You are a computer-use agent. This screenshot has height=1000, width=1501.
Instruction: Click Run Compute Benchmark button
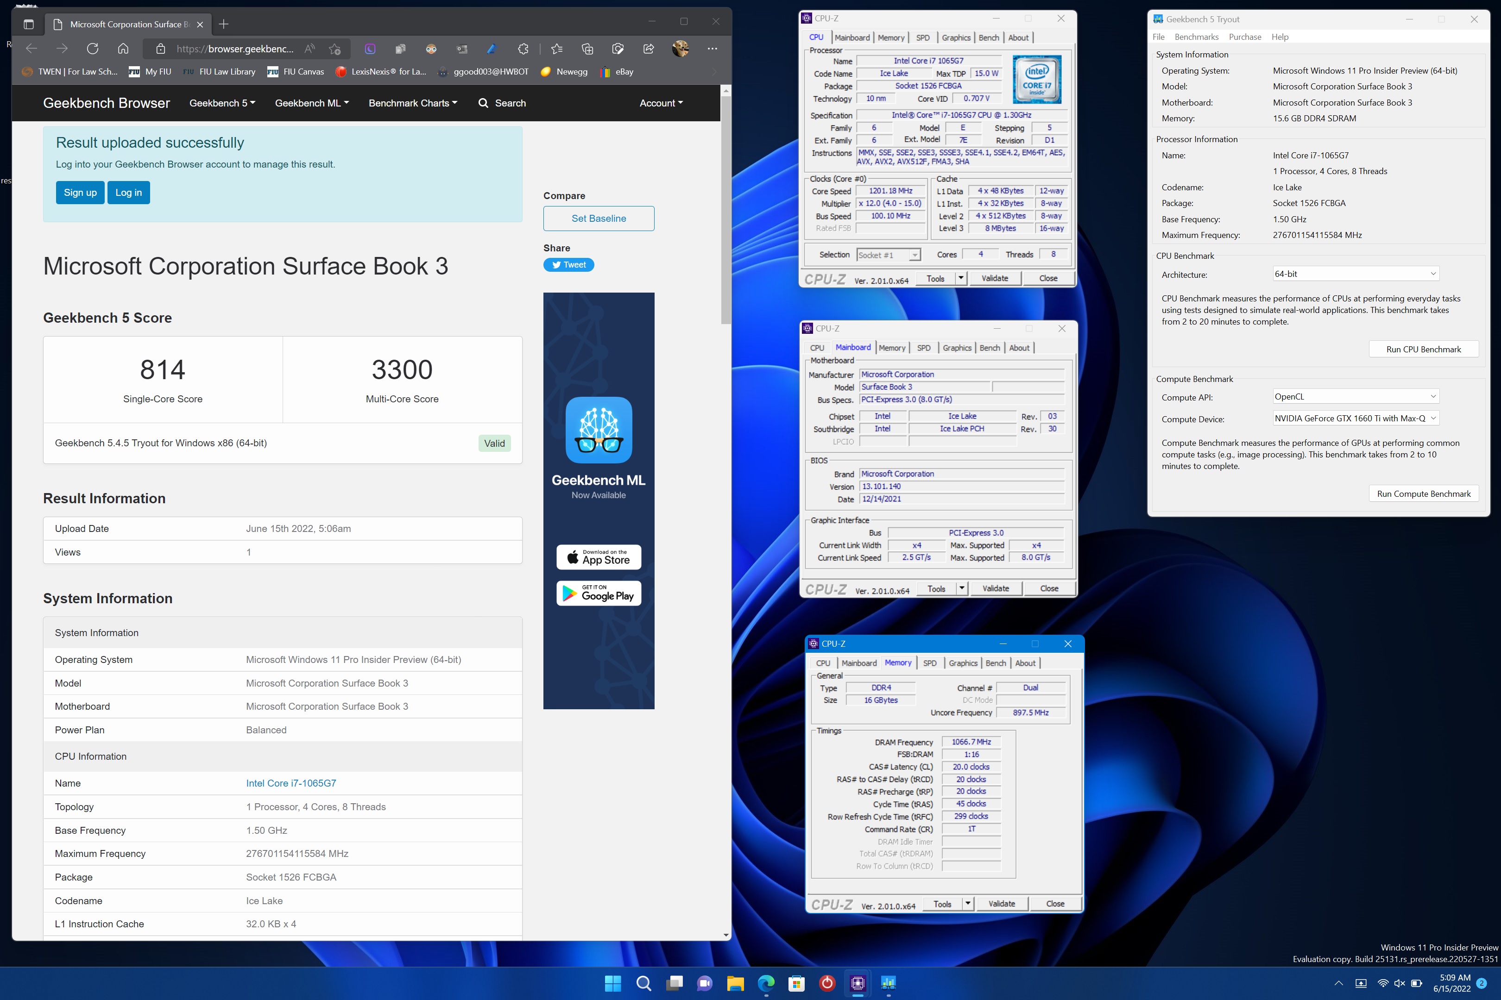coord(1424,494)
